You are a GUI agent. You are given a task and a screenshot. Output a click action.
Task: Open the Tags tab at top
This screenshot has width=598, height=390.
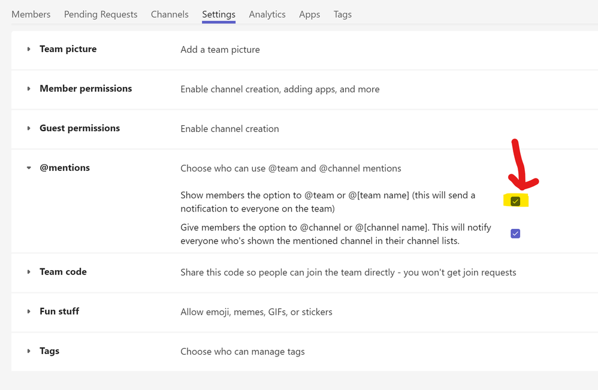(x=343, y=14)
